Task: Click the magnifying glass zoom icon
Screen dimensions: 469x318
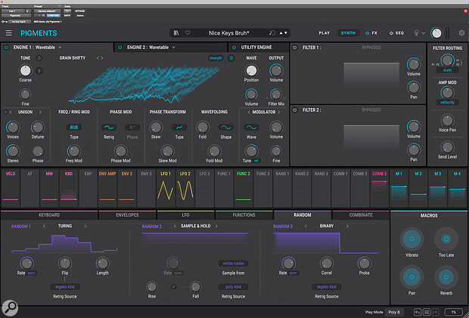Action: coord(10,307)
